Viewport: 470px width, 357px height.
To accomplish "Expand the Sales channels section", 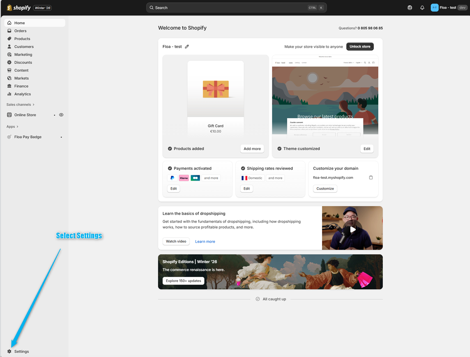I will point(20,104).
